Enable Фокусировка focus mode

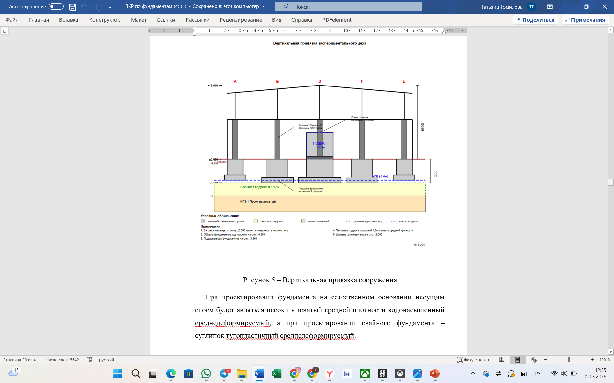point(473,360)
